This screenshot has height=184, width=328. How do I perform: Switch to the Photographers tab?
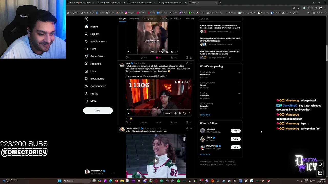coord(149,19)
